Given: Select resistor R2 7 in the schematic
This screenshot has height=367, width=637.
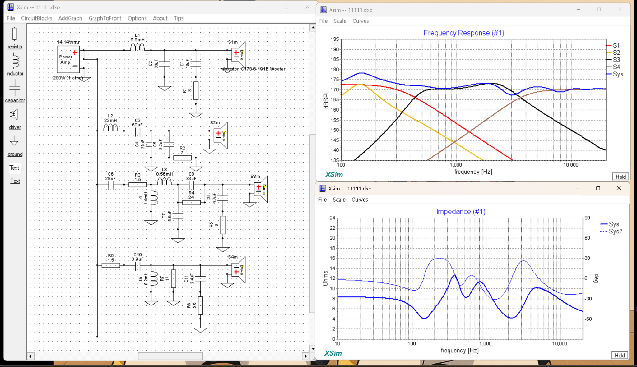Looking at the screenshot, I should pos(182,158).
